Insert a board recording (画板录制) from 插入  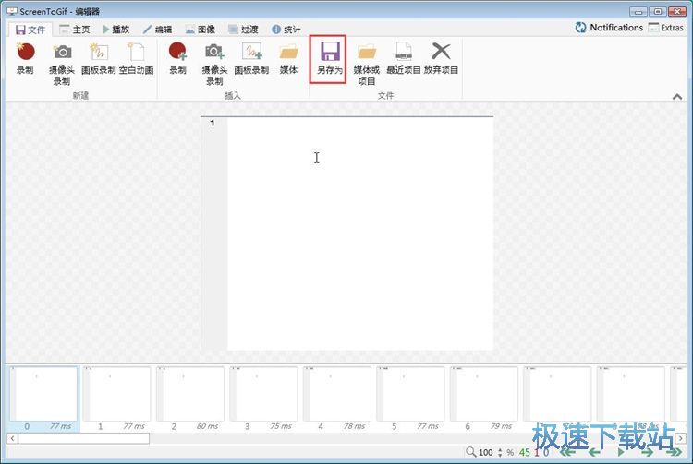[251, 59]
